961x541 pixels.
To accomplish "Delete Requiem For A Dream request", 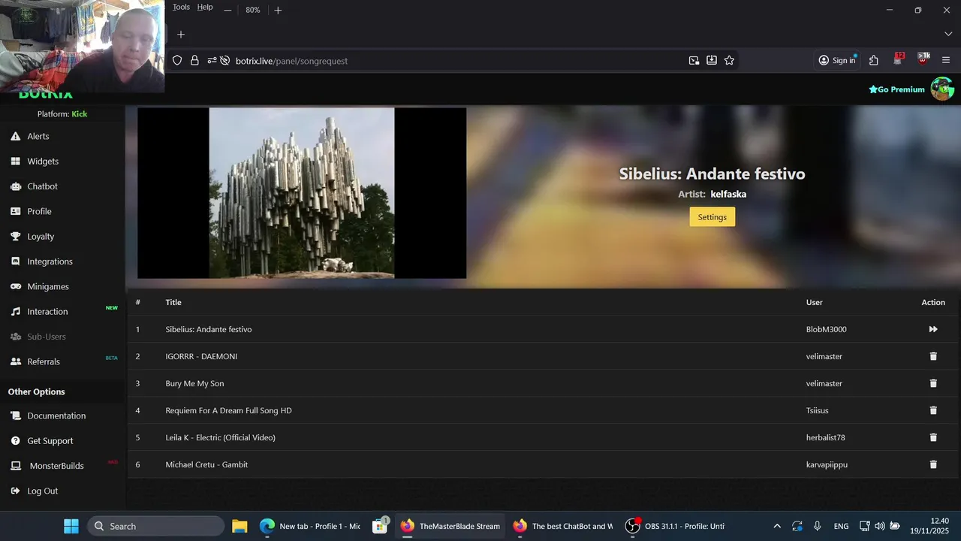I will (933, 410).
